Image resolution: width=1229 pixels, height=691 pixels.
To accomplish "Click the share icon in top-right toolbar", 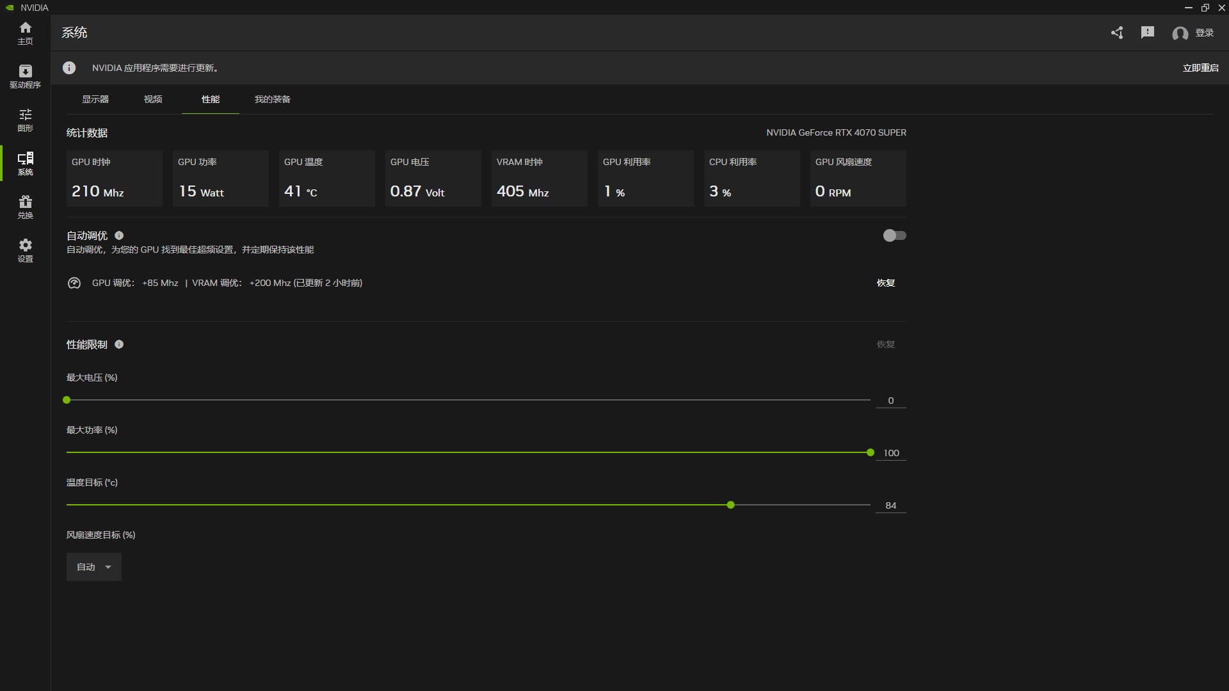I will tap(1117, 32).
